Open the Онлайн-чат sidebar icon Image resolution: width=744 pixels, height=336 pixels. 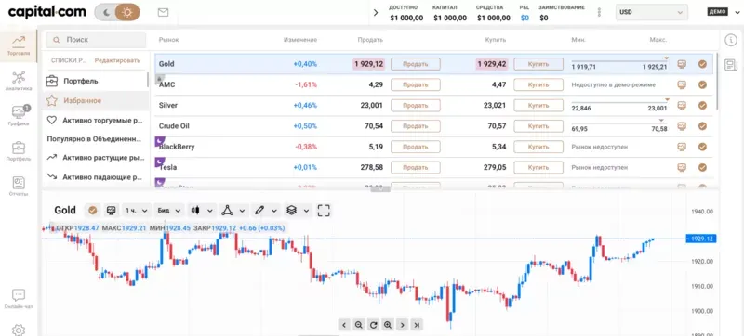point(19,299)
